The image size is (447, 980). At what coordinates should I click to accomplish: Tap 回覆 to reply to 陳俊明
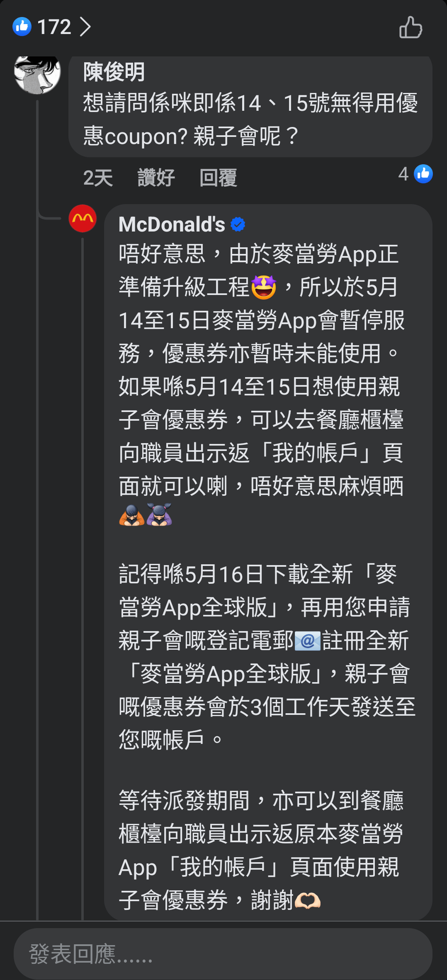(218, 178)
